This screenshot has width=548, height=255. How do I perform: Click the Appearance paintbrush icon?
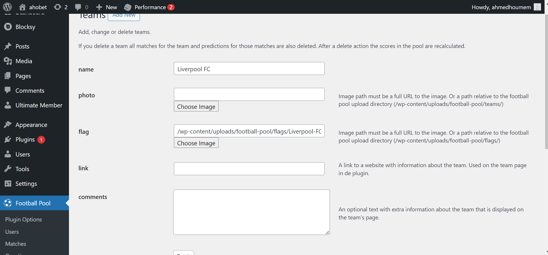click(x=8, y=125)
